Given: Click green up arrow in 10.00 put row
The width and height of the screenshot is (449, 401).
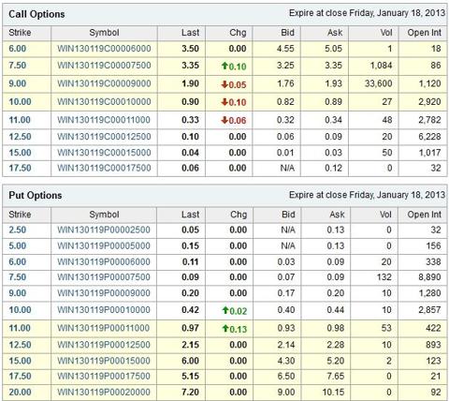Looking at the screenshot, I should coord(225,310).
